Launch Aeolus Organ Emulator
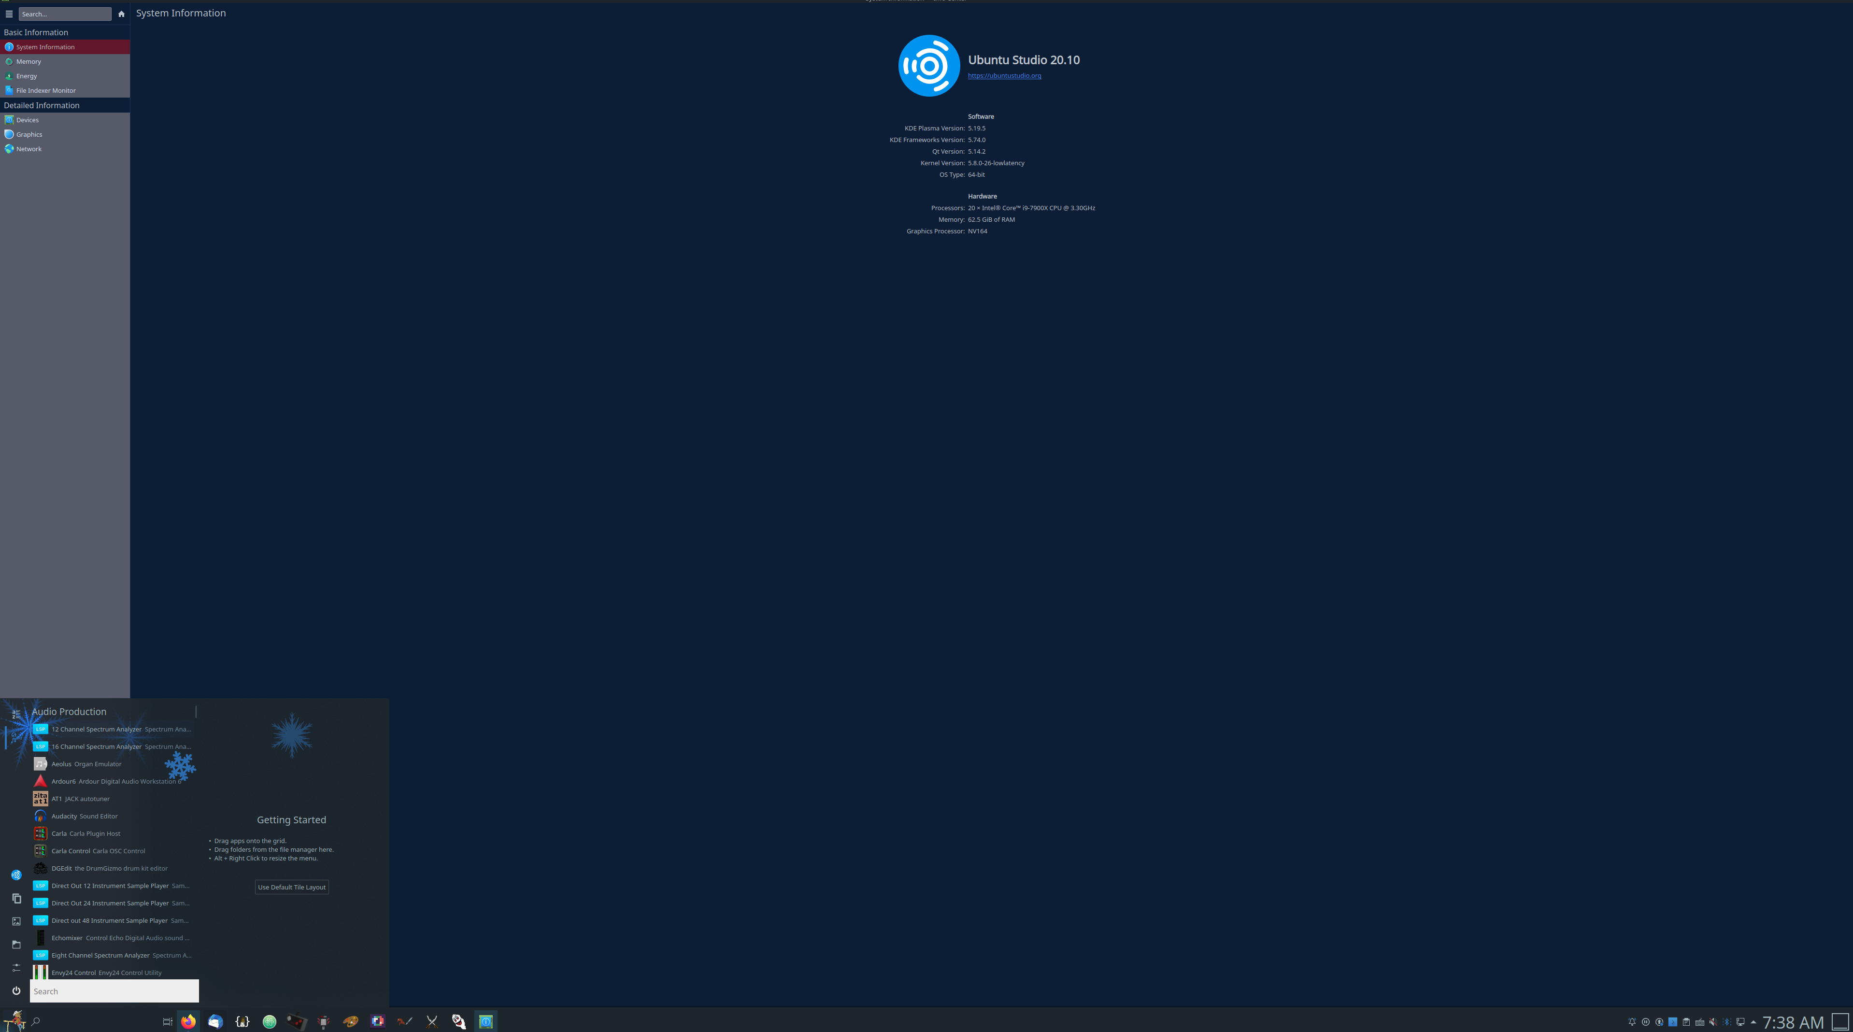1853x1032 pixels. (113, 763)
